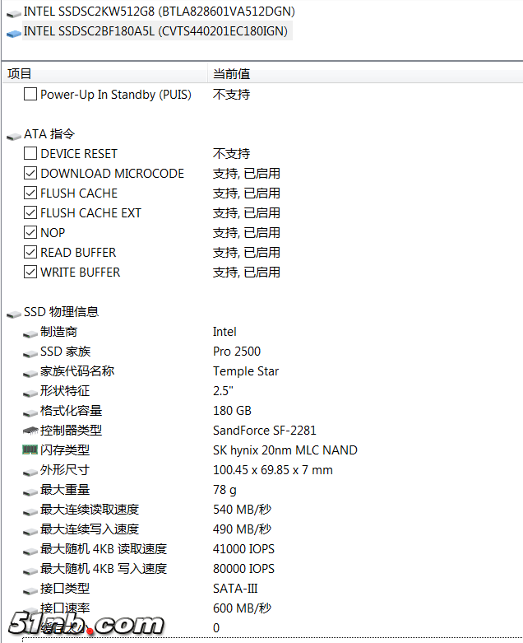This screenshot has width=523, height=643.
Task: Click the icon beside 制造商
Action: [x=30, y=333]
